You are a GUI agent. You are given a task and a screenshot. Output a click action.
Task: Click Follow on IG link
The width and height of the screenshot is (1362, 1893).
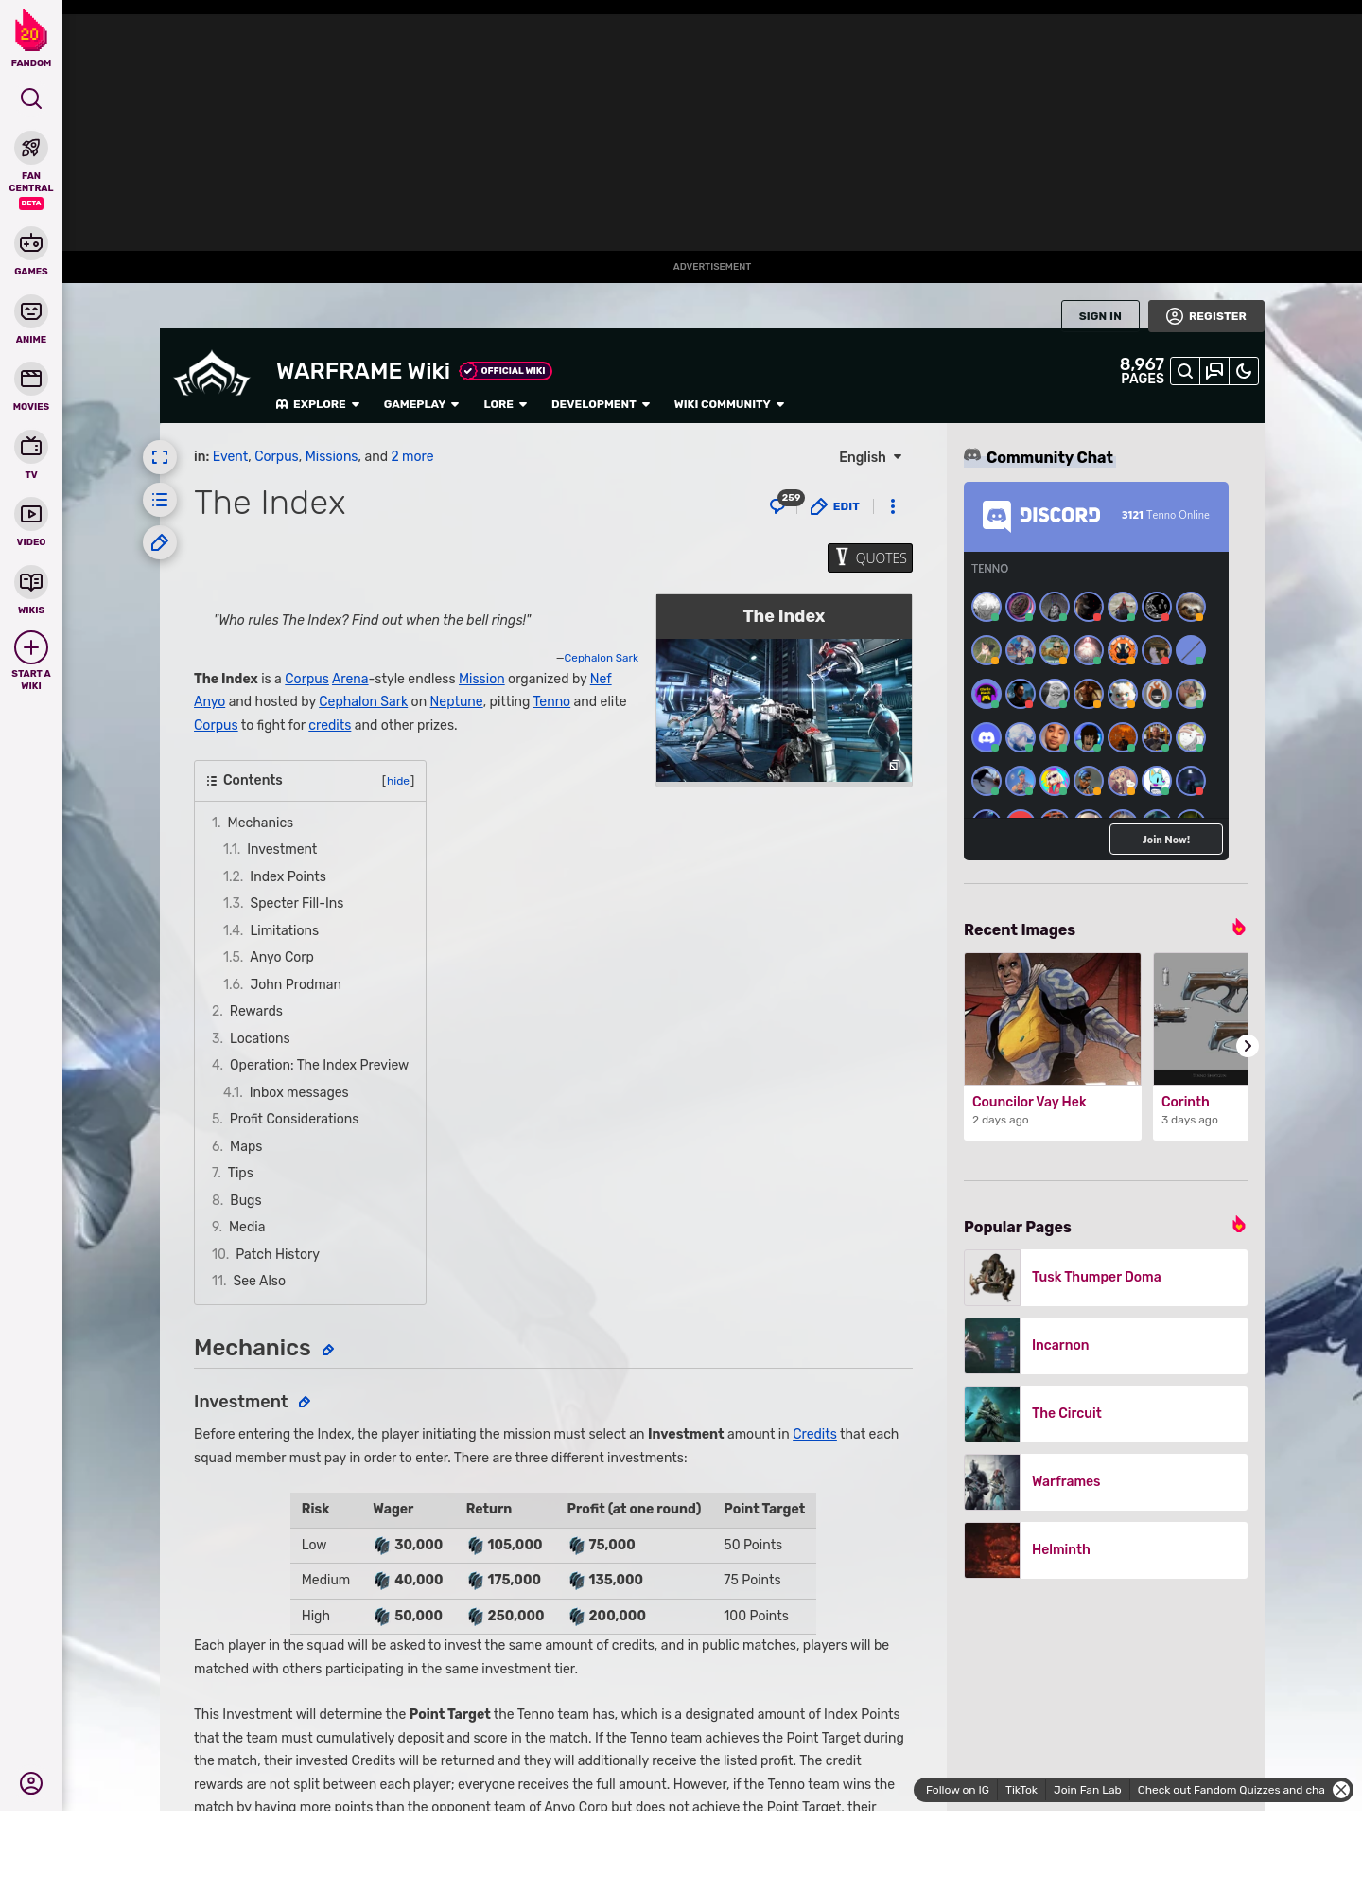[957, 1790]
